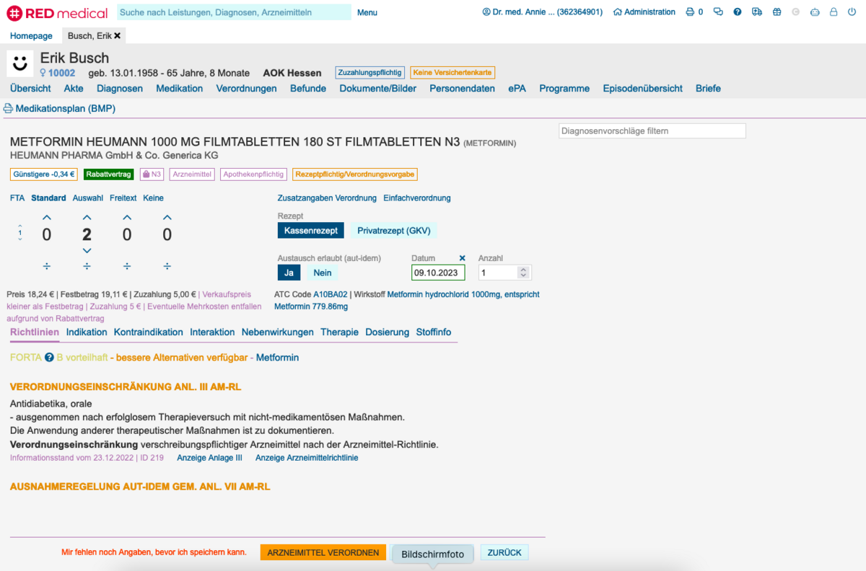Lock the session with padlock icon
This screenshot has width=866, height=571.
coord(834,12)
